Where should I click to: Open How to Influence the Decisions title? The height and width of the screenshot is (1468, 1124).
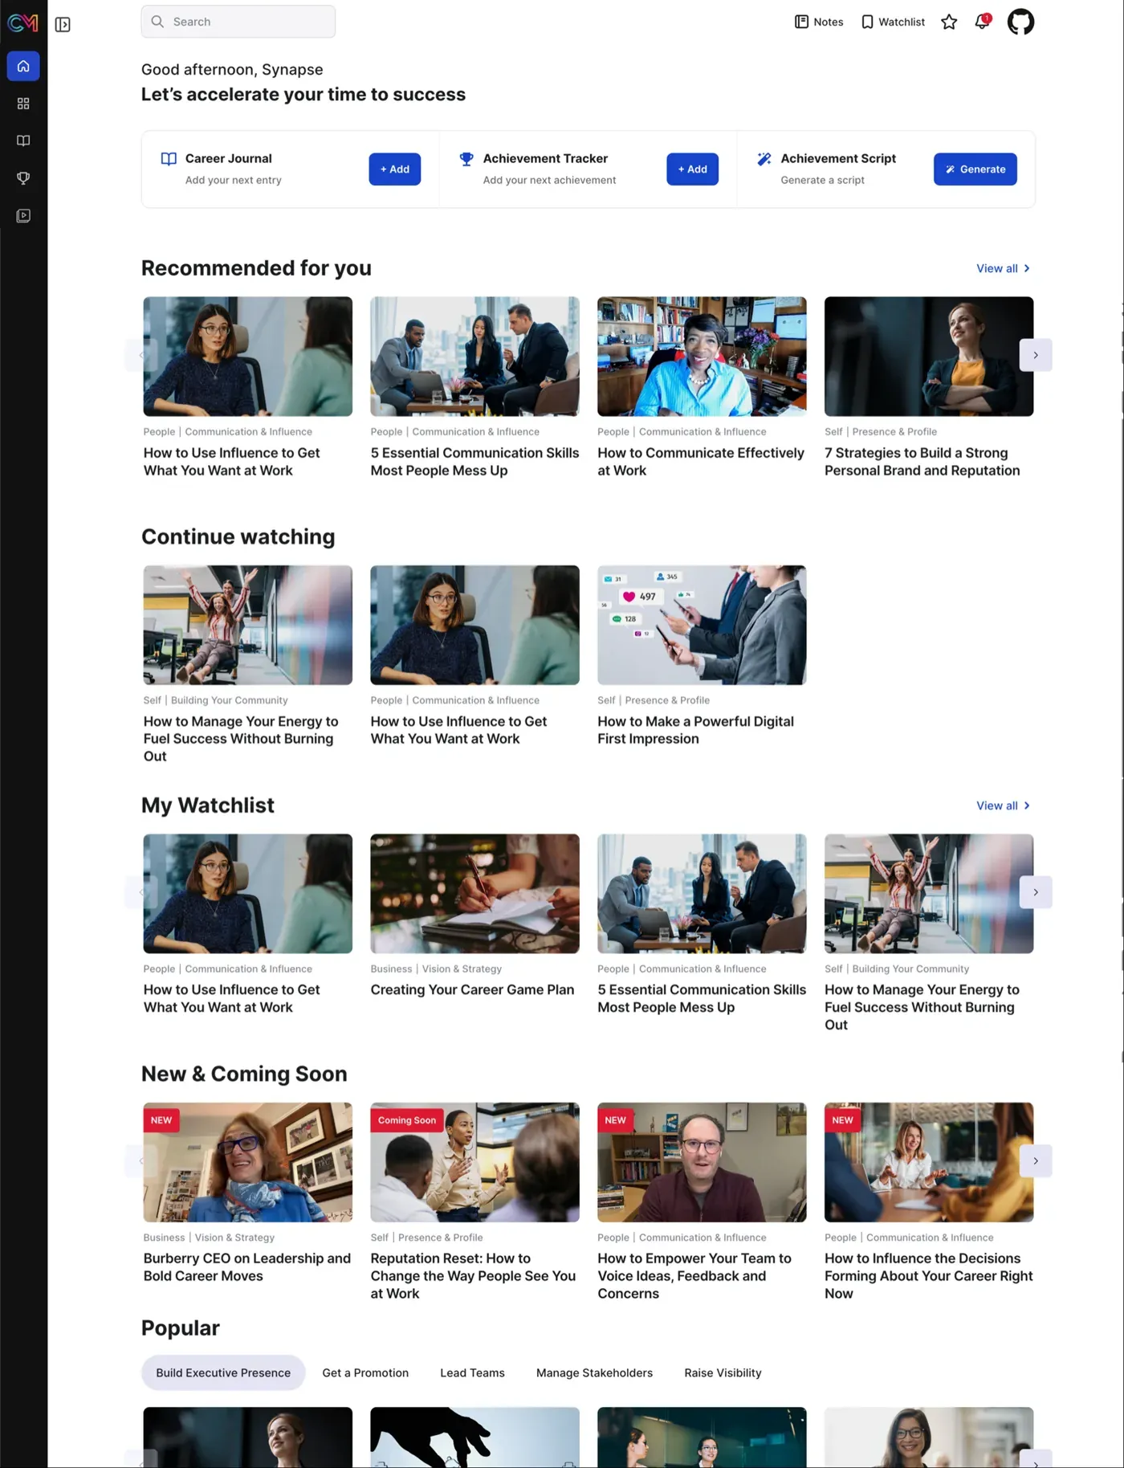tap(929, 1276)
